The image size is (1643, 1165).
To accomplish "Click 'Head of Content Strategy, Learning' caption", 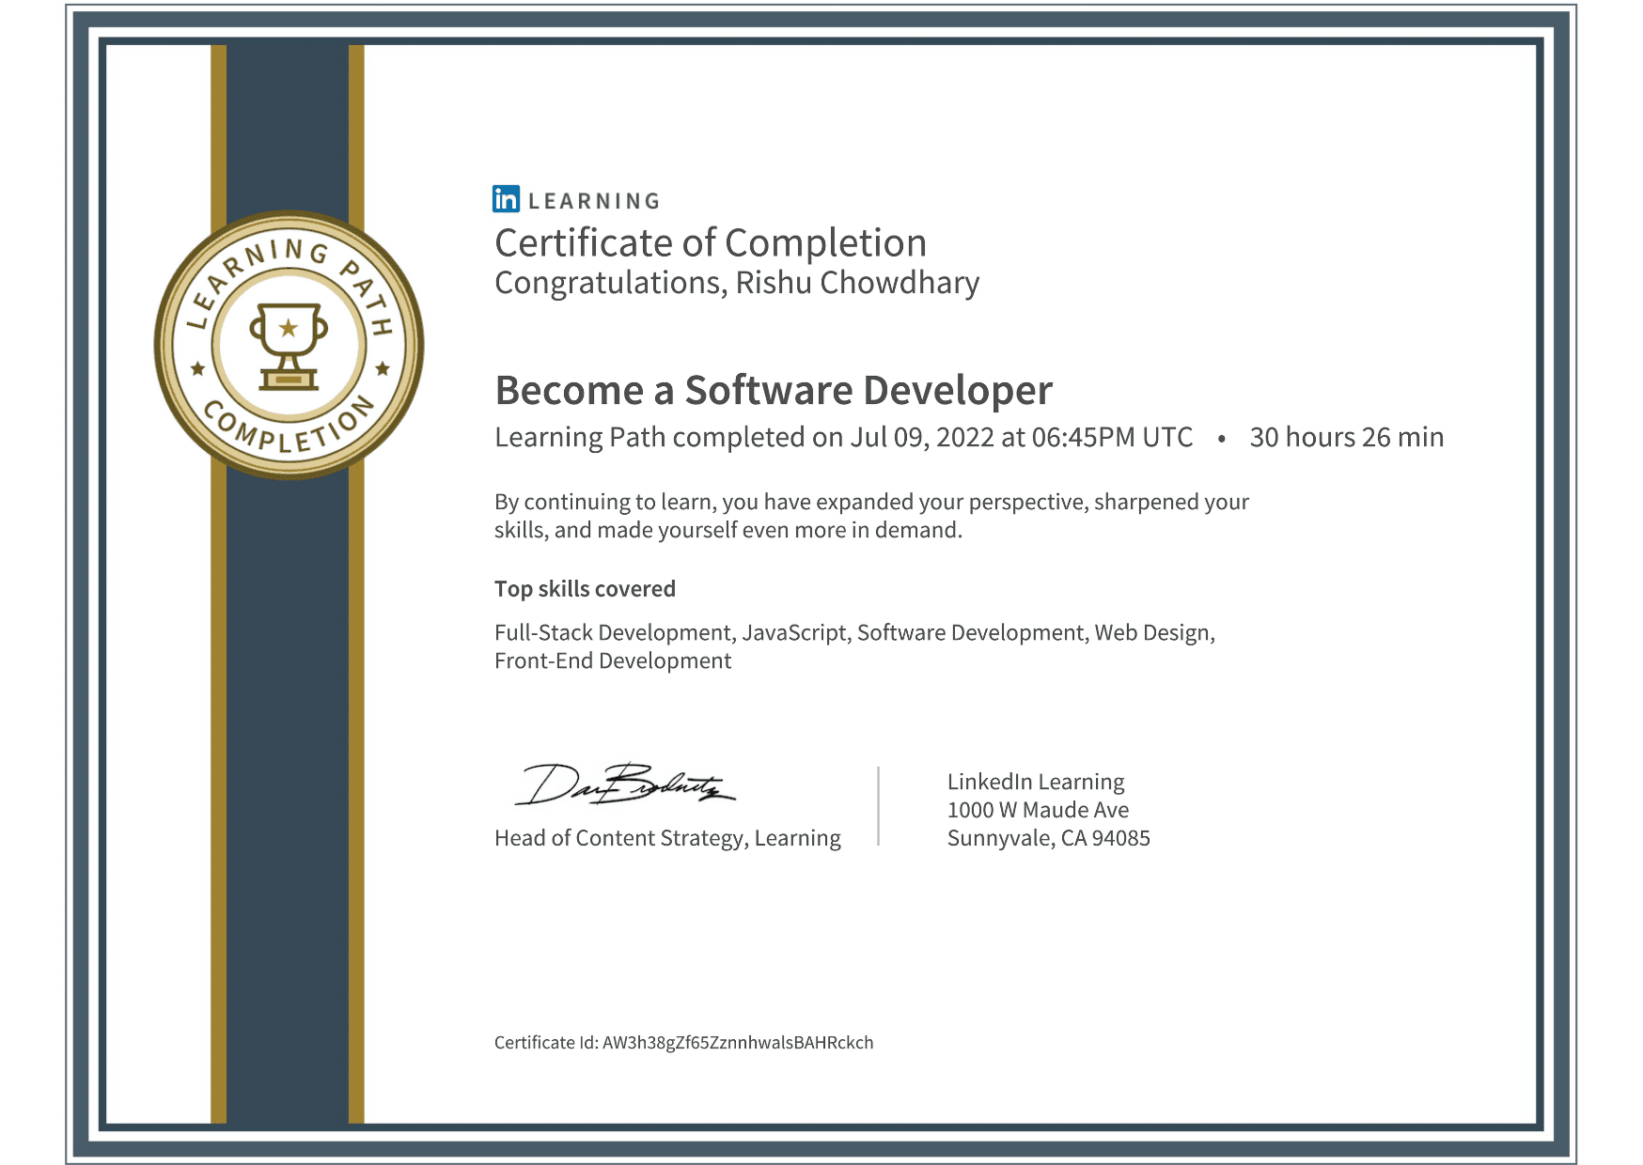I will point(667,838).
